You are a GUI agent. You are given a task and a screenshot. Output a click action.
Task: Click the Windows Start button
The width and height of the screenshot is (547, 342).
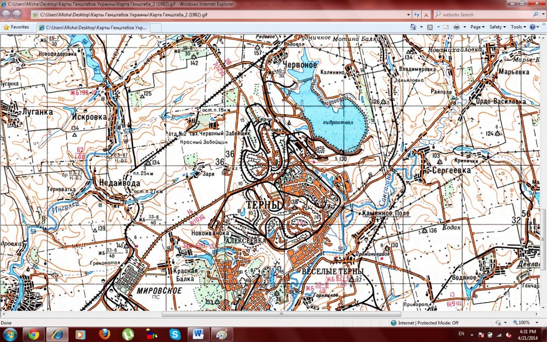(x=10, y=334)
